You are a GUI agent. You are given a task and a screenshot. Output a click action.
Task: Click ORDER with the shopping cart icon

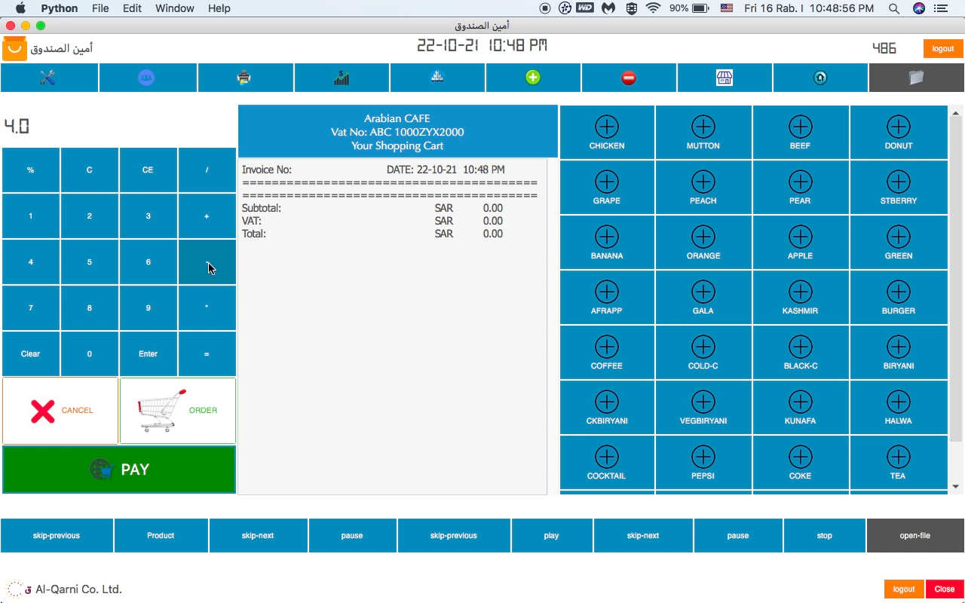click(178, 410)
